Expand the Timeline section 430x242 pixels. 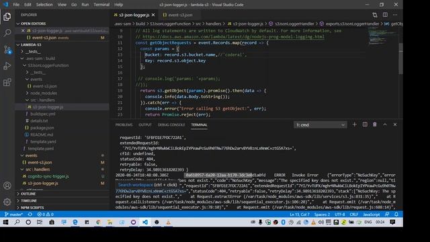tap(62, 200)
